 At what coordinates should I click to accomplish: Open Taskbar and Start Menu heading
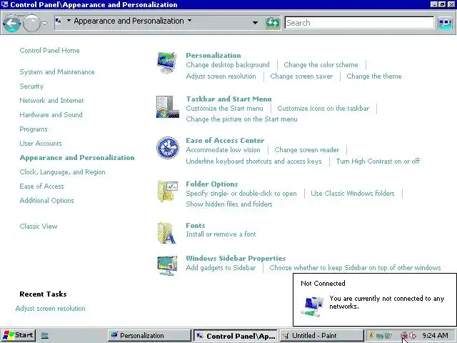(x=228, y=99)
